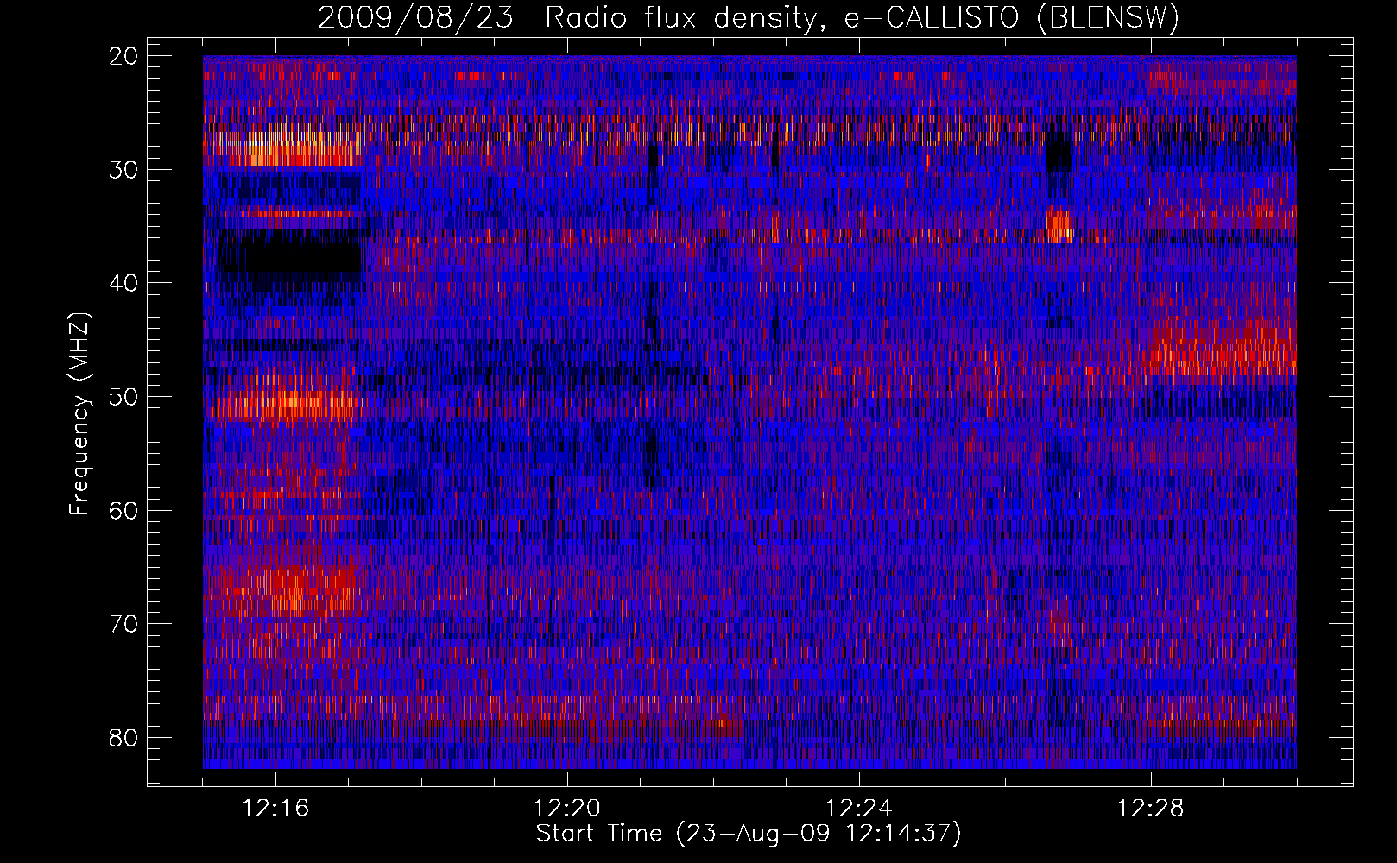The image size is (1397, 863).
Task: Click the 'Start Time (23-Aug-09 12:14:37)' label
Action: click(749, 834)
